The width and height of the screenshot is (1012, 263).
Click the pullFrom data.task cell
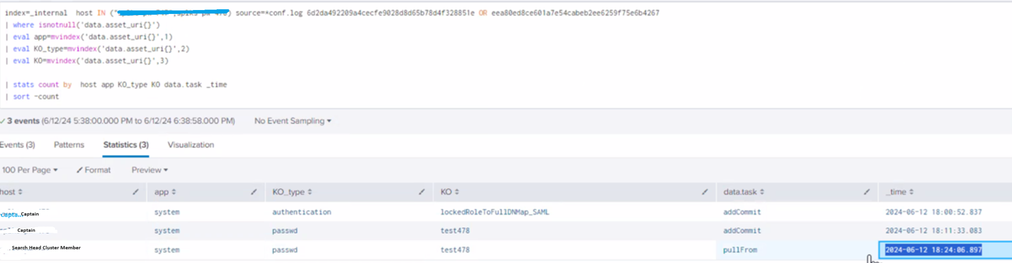[x=740, y=250]
